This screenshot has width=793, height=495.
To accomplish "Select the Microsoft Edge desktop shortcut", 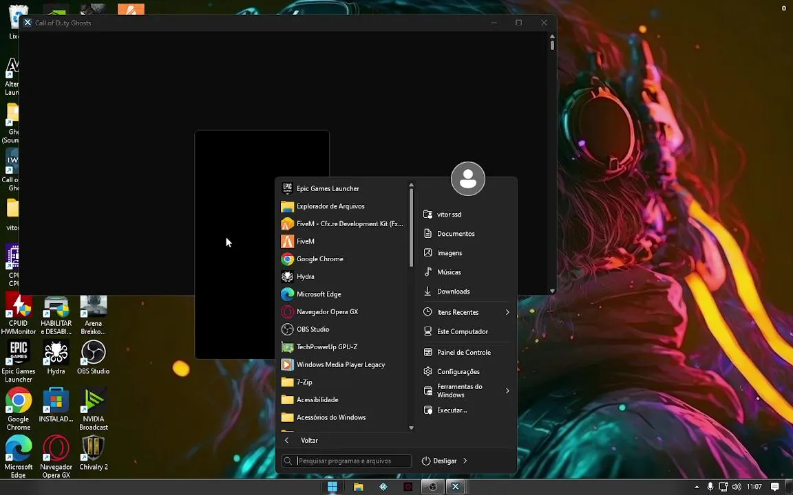I will pyautogui.click(x=18, y=456).
